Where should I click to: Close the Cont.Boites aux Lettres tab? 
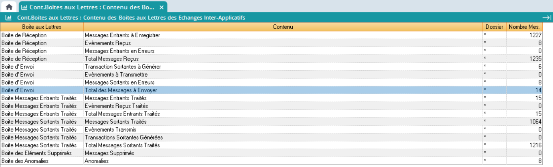(x=161, y=7)
